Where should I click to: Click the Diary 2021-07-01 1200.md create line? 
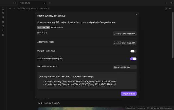point(80,84)
